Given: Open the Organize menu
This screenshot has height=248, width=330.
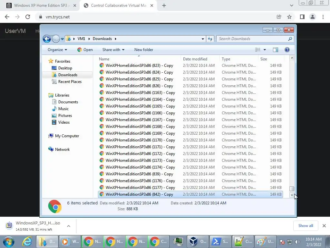Looking at the screenshot, I should [57, 50].
